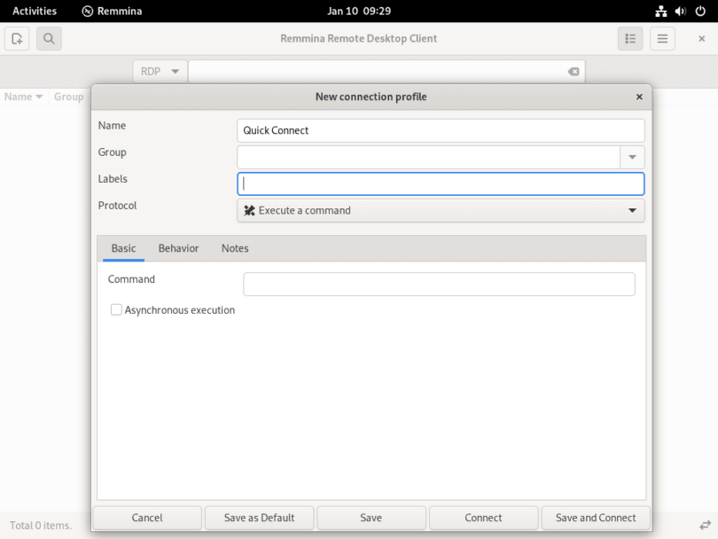Click the network status icon in top bar

(660, 11)
